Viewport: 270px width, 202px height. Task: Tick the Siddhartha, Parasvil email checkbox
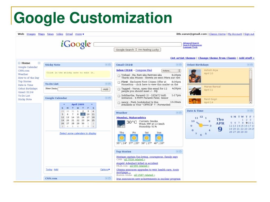point(119,96)
